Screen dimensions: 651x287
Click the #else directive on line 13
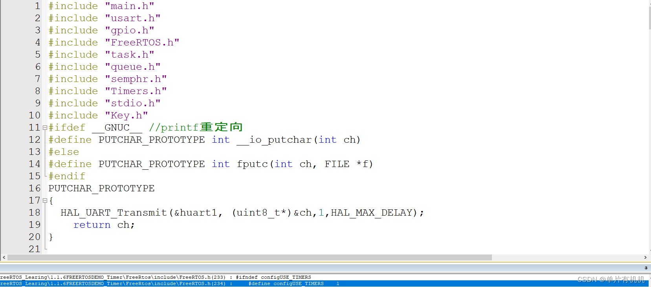coord(64,152)
